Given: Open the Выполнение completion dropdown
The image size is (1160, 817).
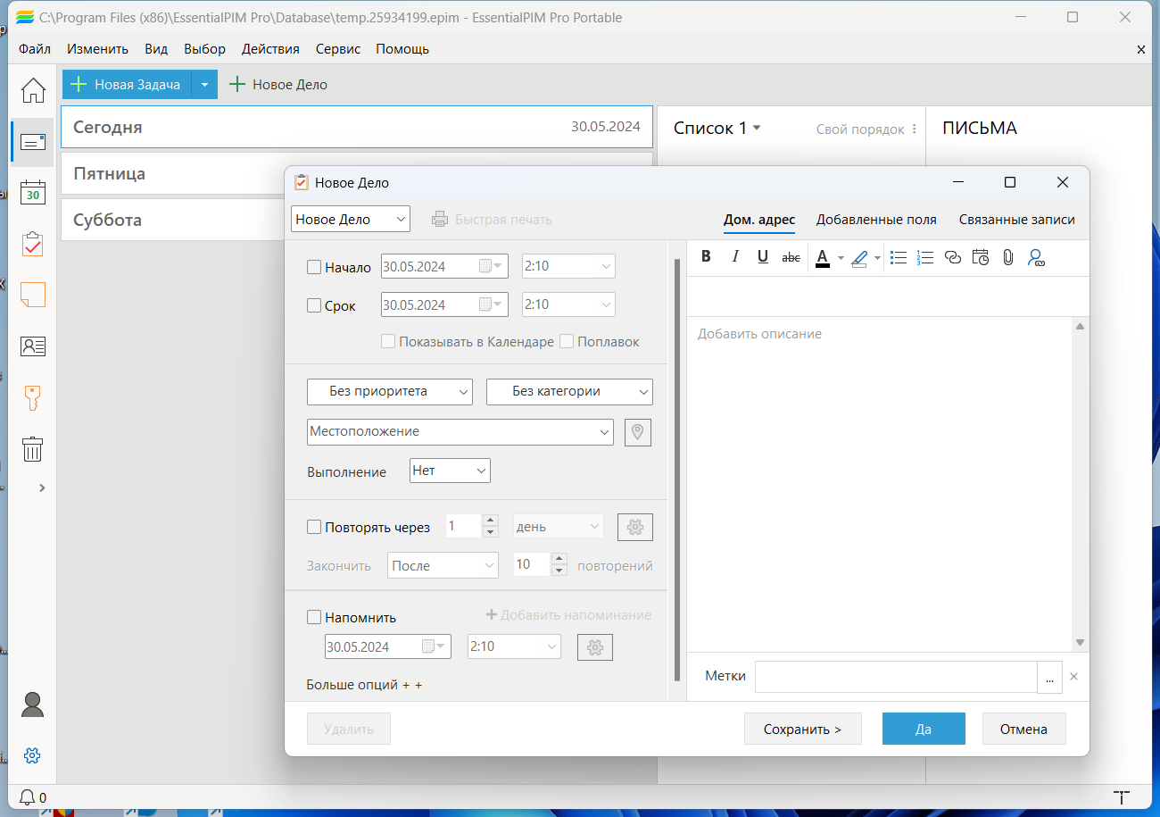Looking at the screenshot, I should pyautogui.click(x=450, y=471).
